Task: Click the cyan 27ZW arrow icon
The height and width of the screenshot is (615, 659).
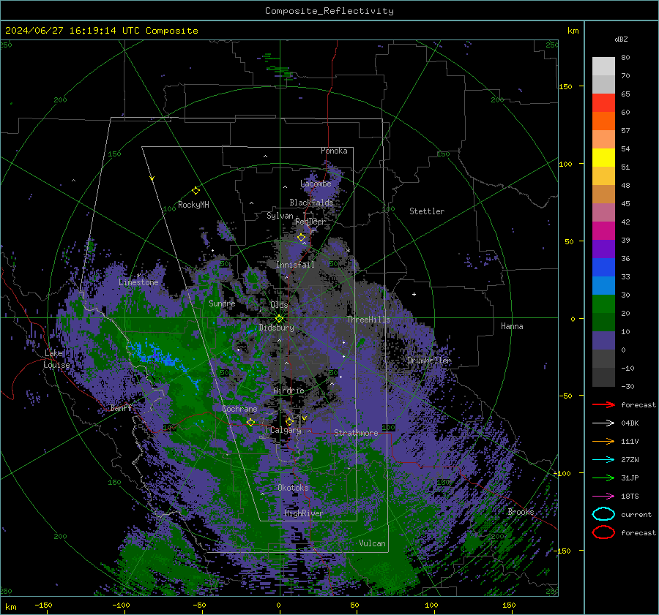Action: click(x=603, y=460)
